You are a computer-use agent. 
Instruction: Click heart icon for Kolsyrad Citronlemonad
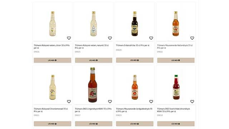tap(69, 101)
